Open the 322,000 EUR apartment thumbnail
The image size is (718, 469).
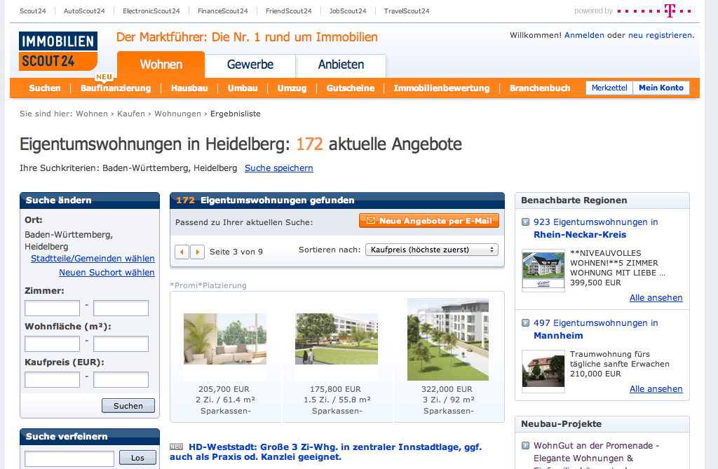coord(448,339)
